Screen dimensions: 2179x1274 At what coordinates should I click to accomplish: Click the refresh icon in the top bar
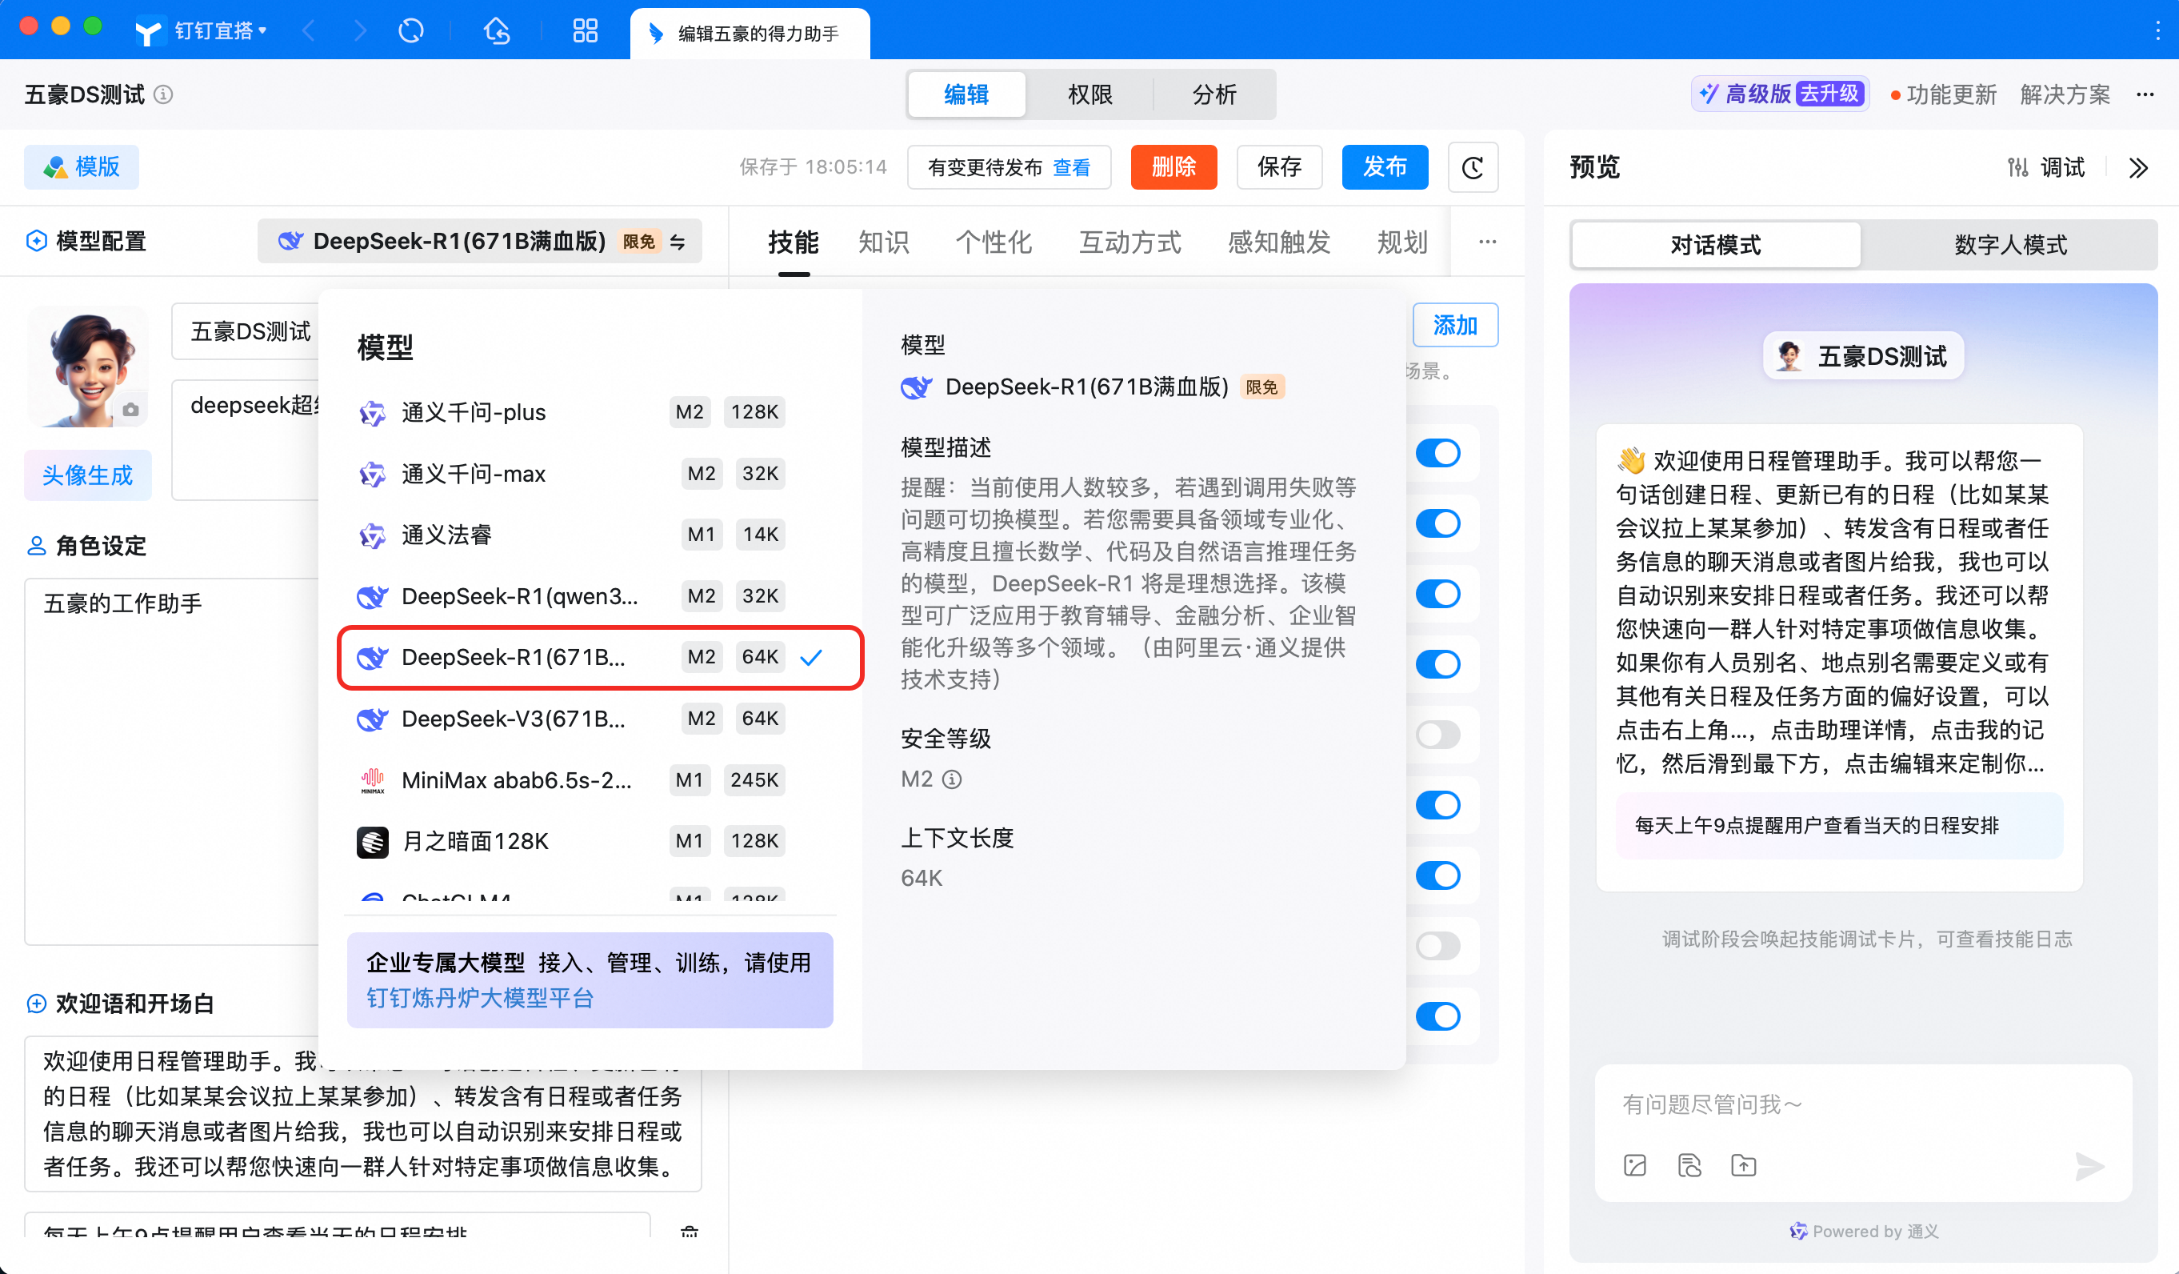tap(410, 32)
